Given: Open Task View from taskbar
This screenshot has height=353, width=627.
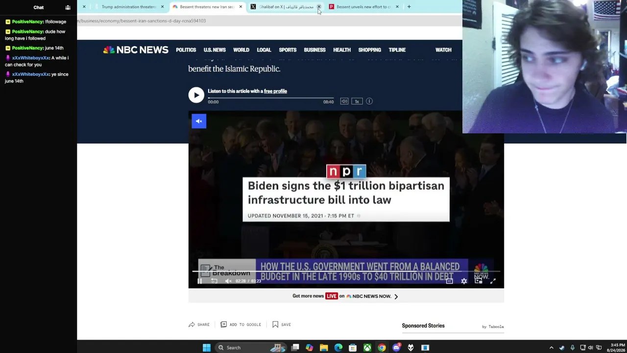Looking at the screenshot, I should 295,348.
